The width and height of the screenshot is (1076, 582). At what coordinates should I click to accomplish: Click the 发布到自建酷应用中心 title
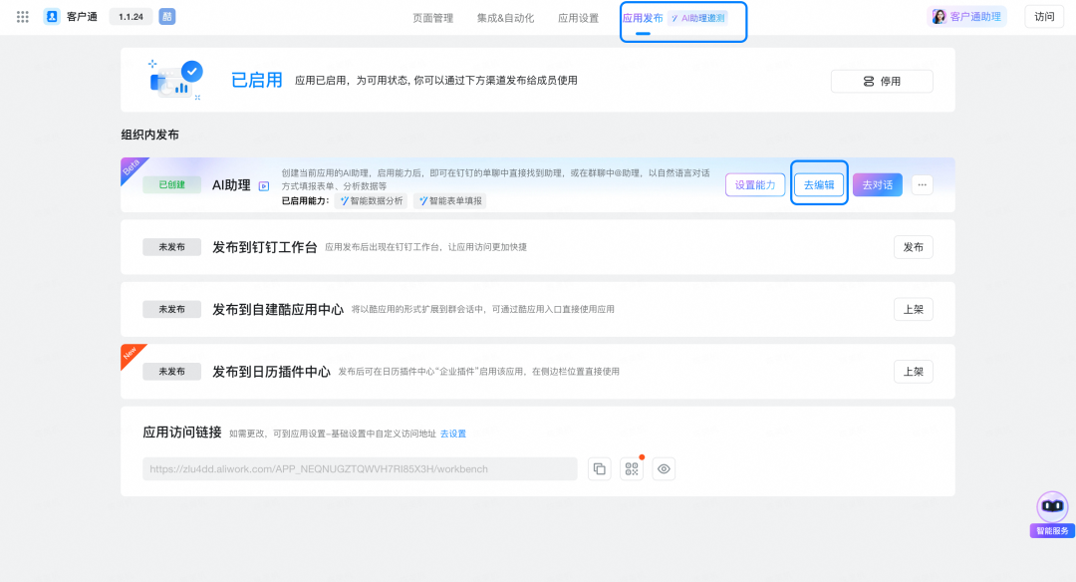(278, 310)
